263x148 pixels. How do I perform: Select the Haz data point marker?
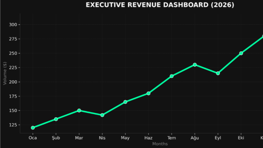pyautogui.click(x=148, y=94)
